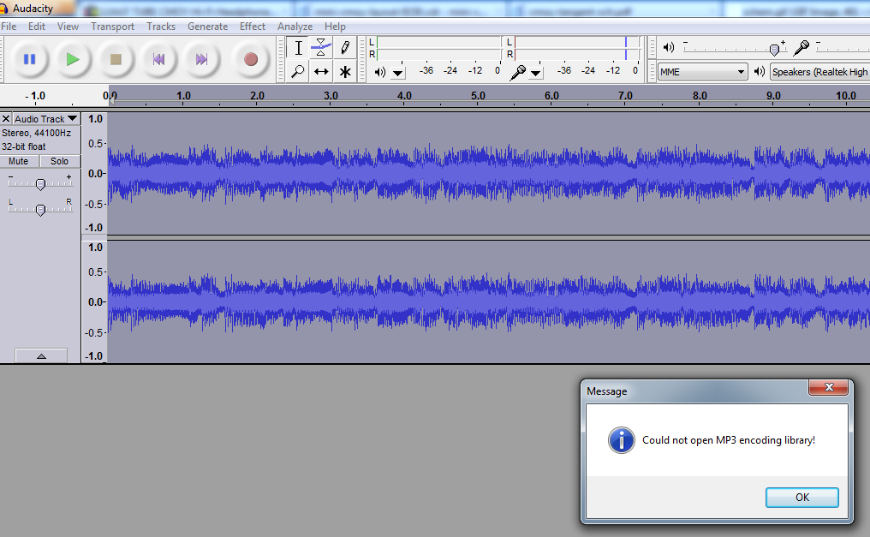
Task: Open the Audio Track name dropdown
Action: click(46, 119)
